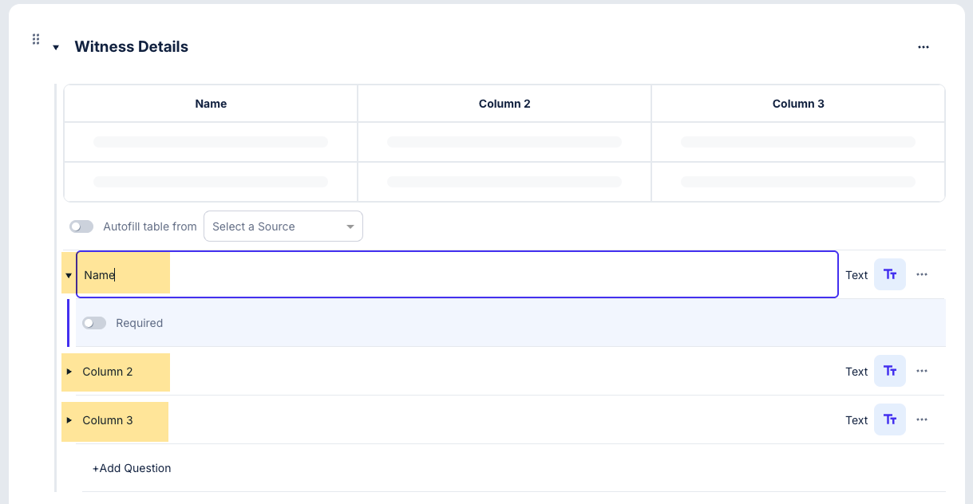The image size is (973, 504).
Task: Collapse the Name question settings
Action: (x=69, y=275)
